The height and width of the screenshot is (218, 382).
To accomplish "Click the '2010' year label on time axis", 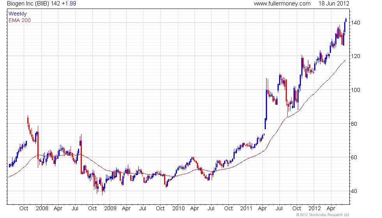I will 179,208.
